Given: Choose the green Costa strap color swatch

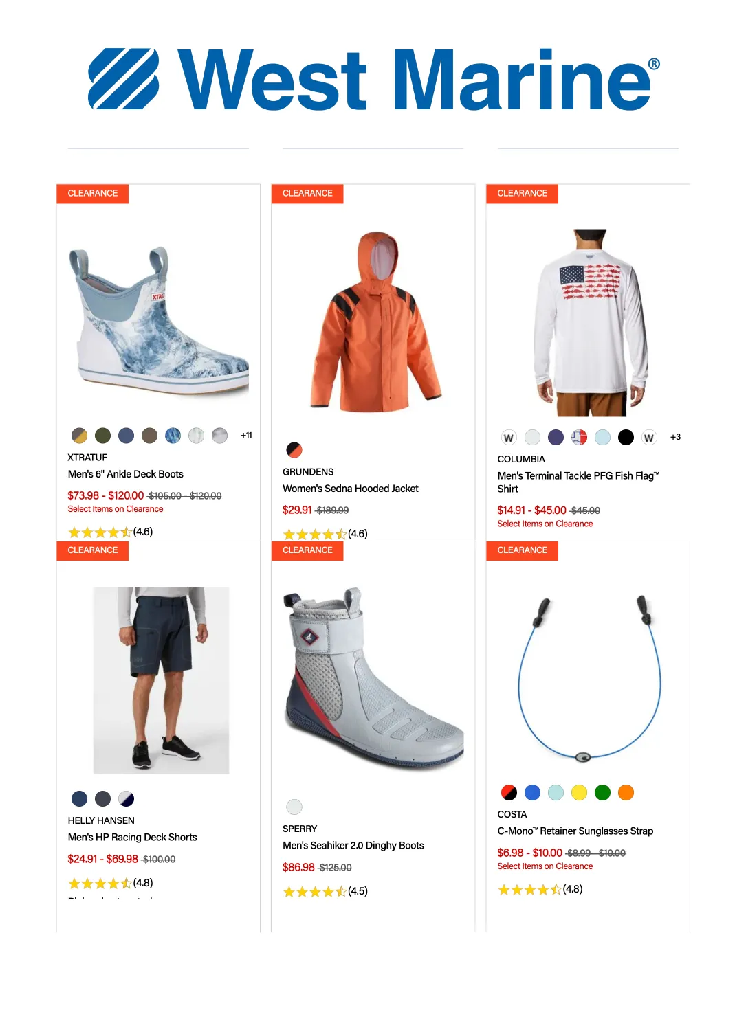Looking at the screenshot, I should [x=602, y=793].
